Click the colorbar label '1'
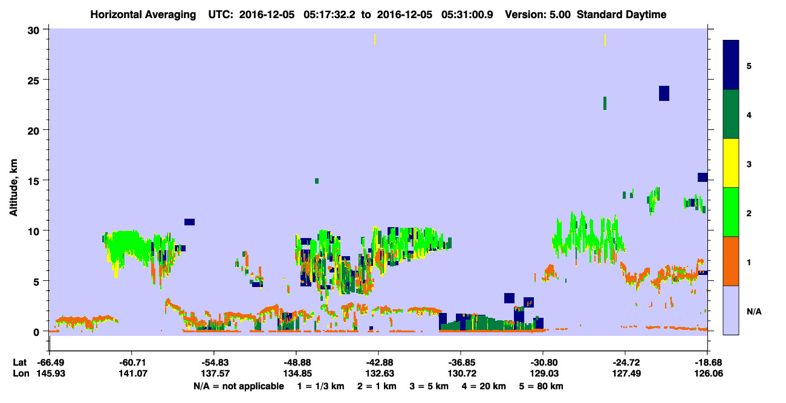 (x=749, y=262)
